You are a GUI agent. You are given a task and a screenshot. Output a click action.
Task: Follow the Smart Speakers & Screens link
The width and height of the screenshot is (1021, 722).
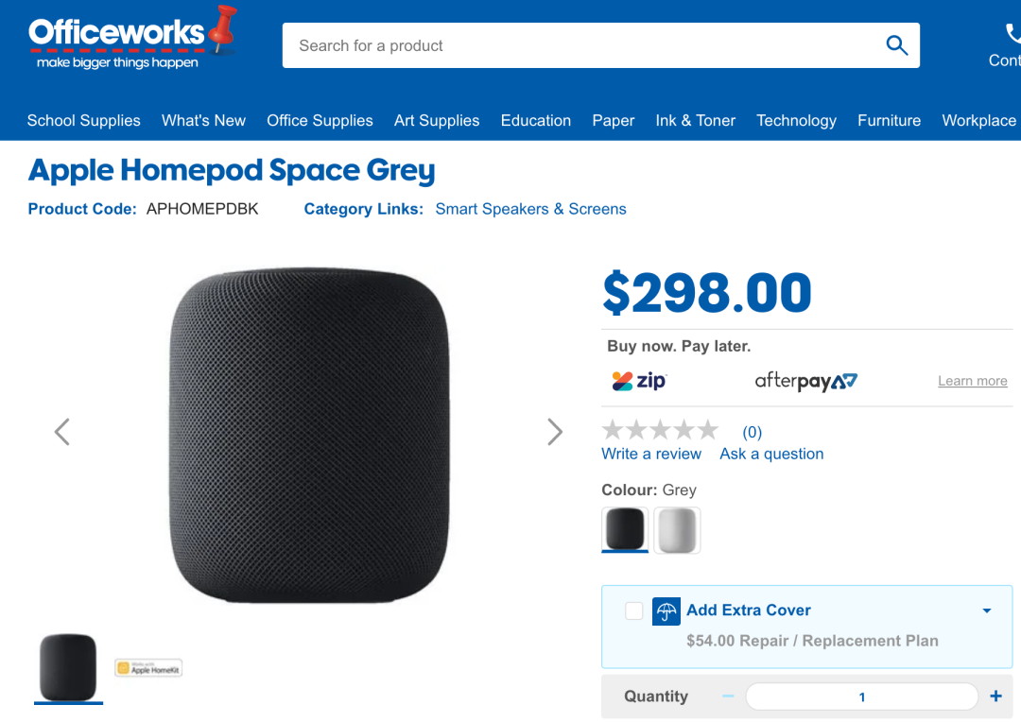(x=530, y=209)
